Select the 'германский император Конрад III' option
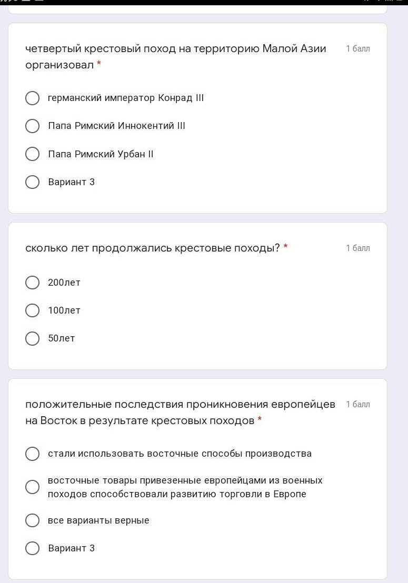Viewport: 408px width, 583px height. [32, 98]
